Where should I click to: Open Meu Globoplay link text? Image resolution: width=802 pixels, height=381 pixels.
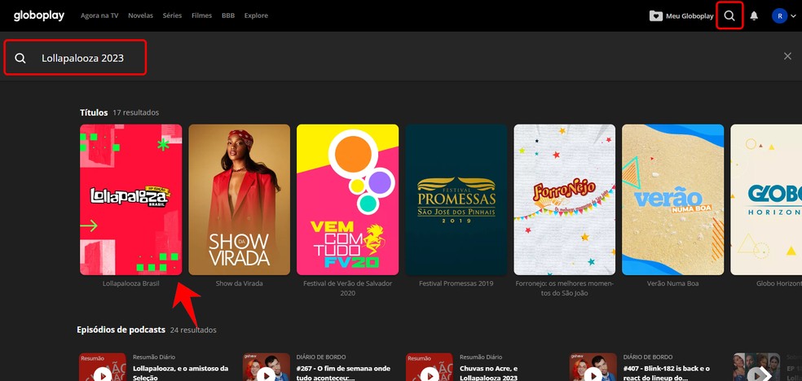690,15
